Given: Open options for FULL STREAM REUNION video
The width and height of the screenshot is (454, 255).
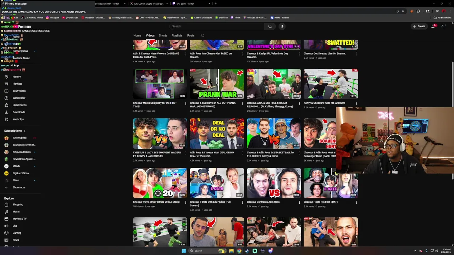Looking at the screenshot, I should (x=299, y=103).
